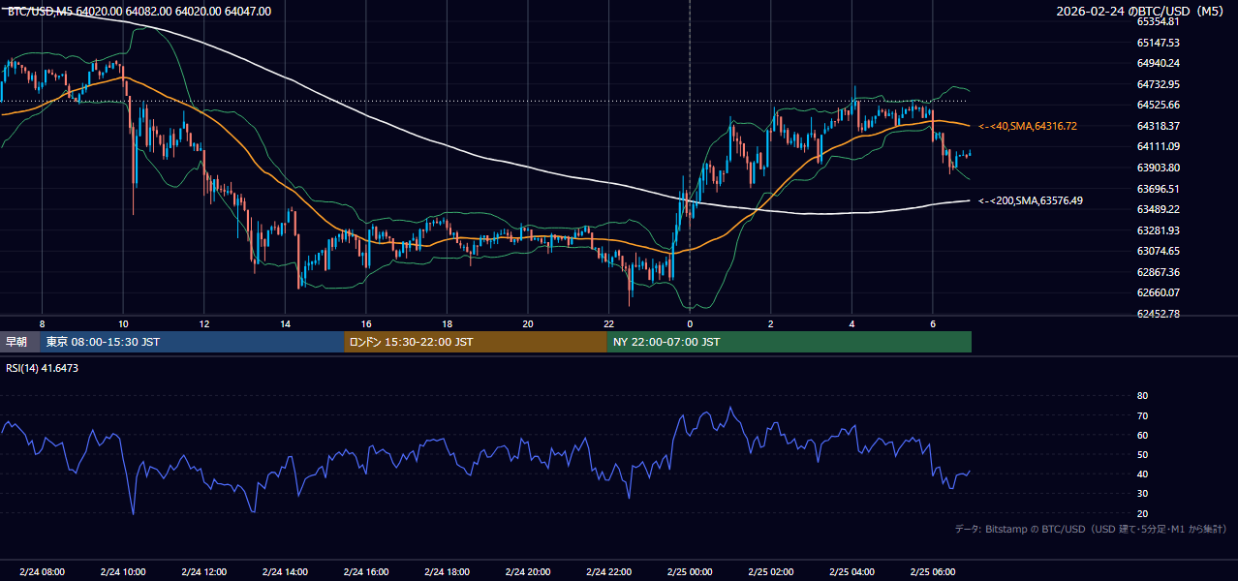1238x581 pixels.
Task: Click bottom time label 2/24 10:00
Action: tap(123, 571)
